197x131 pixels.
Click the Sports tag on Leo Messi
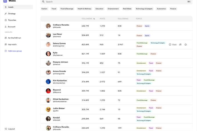[x=147, y=35]
